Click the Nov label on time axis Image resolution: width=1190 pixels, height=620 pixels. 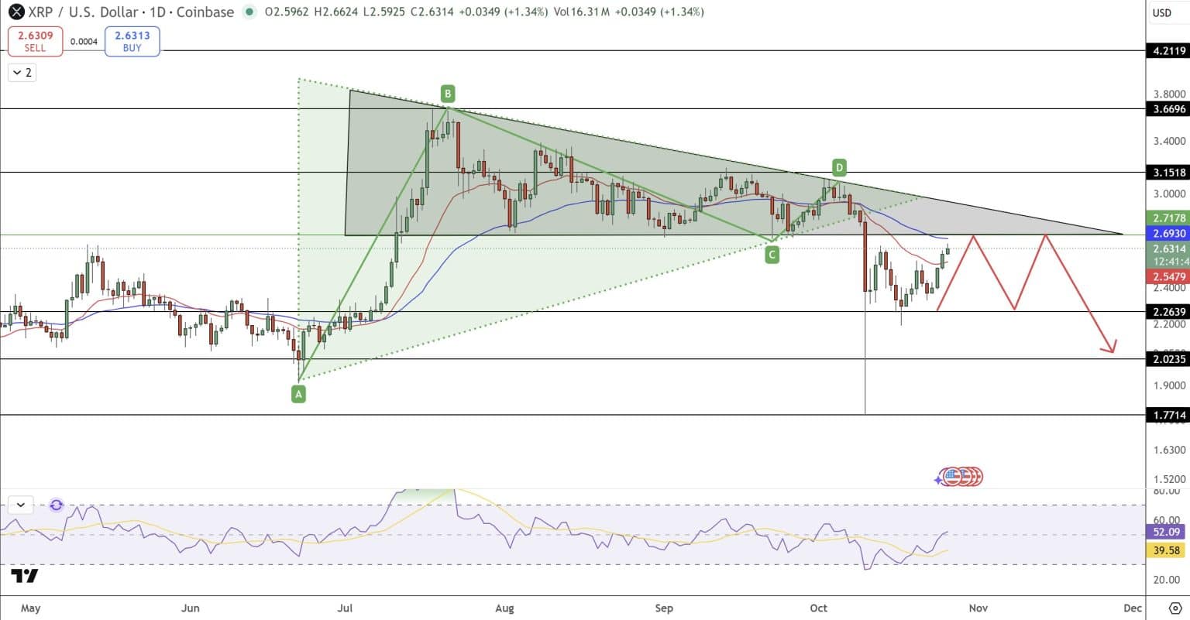pyautogui.click(x=978, y=608)
